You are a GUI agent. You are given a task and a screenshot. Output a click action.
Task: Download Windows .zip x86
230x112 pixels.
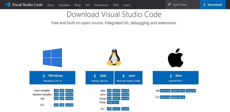click(62, 98)
